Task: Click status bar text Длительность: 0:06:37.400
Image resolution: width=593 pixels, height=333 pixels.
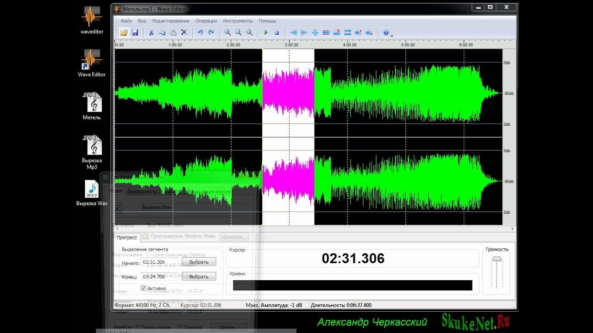Action: pos(341,305)
